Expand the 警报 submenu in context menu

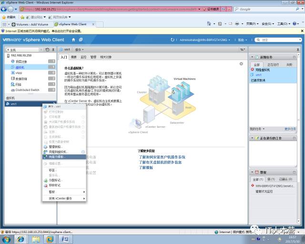(x=64, y=192)
